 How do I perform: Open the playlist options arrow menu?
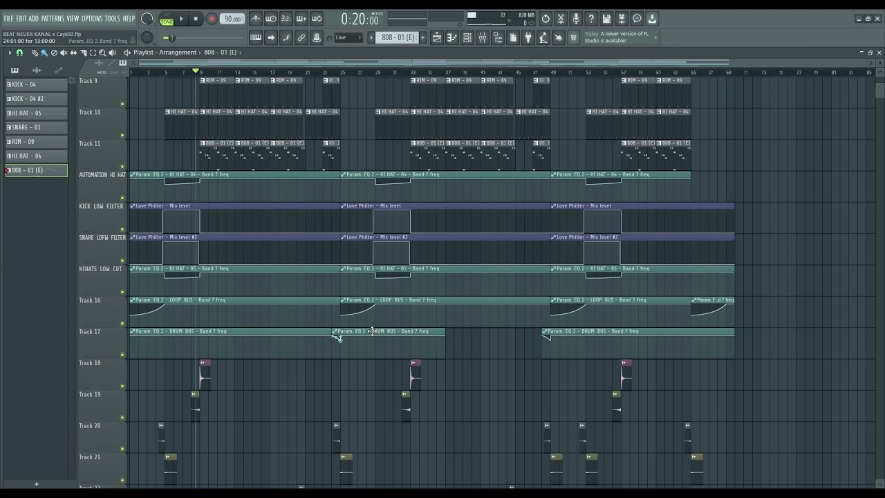[x=10, y=53]
